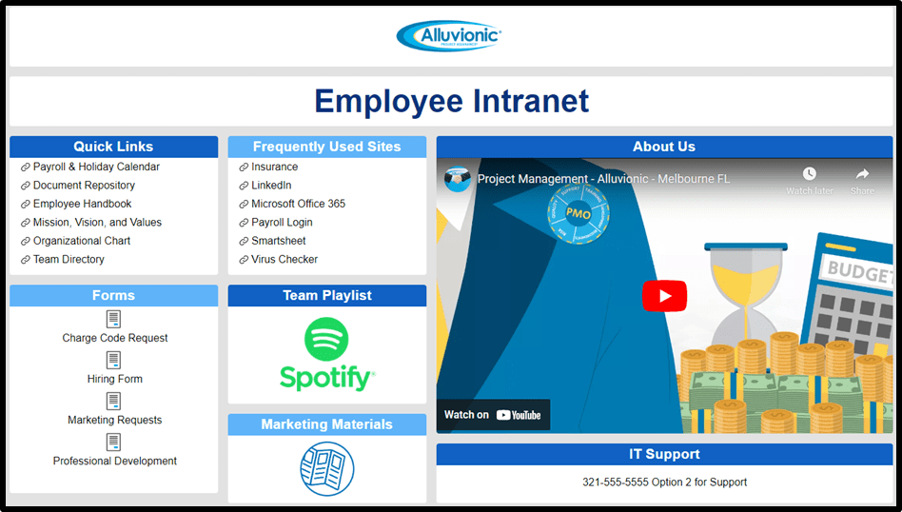
Task: Open the Smartsheet link
Action: 279,241
